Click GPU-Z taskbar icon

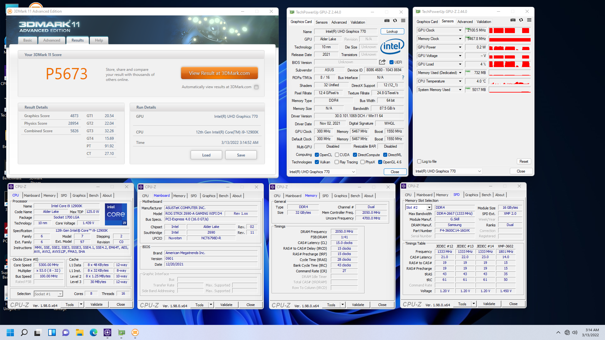121,332
